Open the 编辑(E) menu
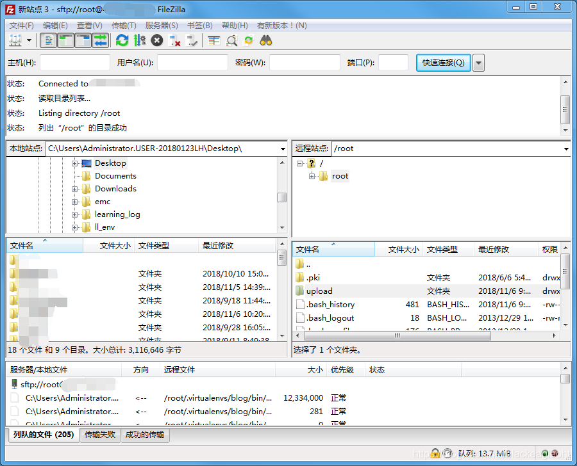This screenshot has width=577, height=466. coord(55,26)
